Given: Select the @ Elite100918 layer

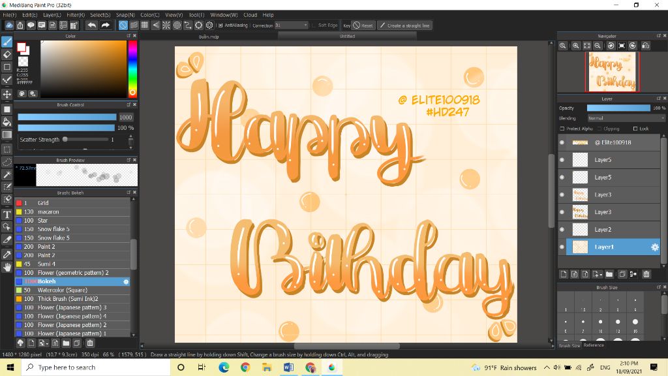Looking at the screenshot, I should coord(613,142).
